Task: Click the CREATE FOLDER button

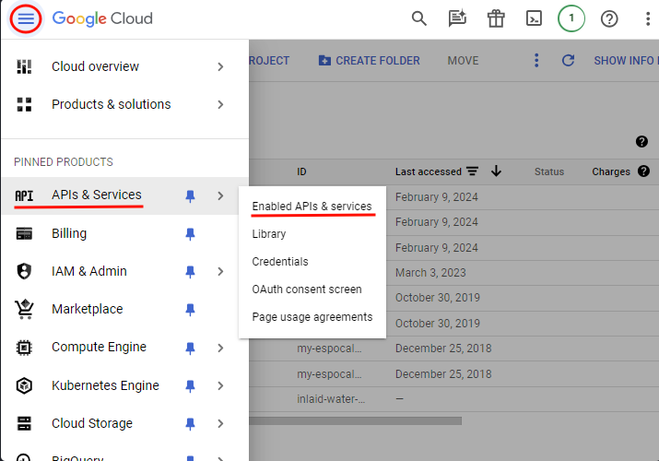Action: click(x=369, y=61)
